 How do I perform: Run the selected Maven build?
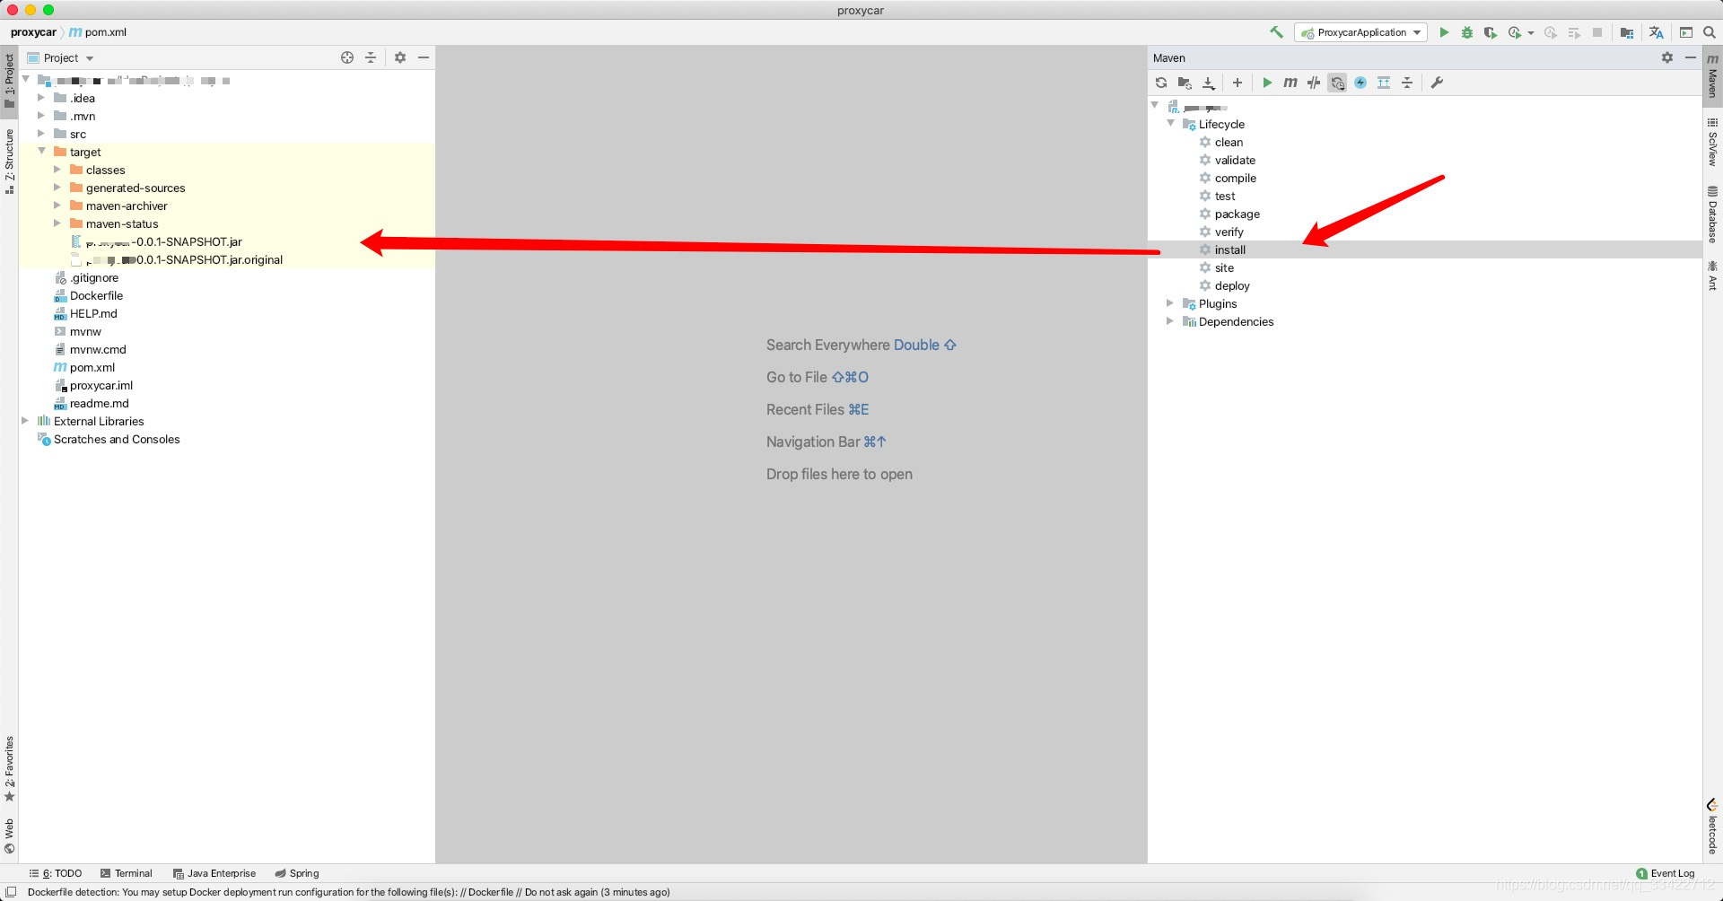pyautogui.click(x=1267, y=83)
